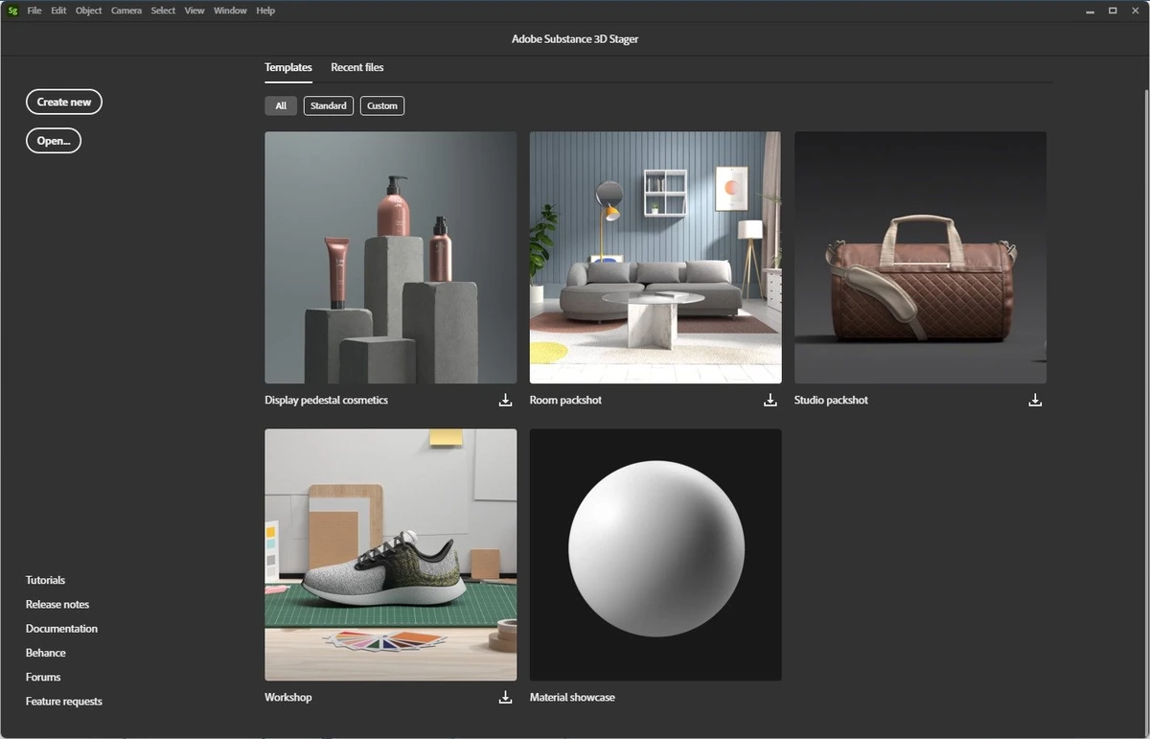Open the Select menu
1150x739 pixels.
click(x=163, y=11)
